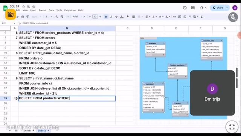241x136 pixels.
Task: Open the Meet camera menu
Action: point(203,8)
